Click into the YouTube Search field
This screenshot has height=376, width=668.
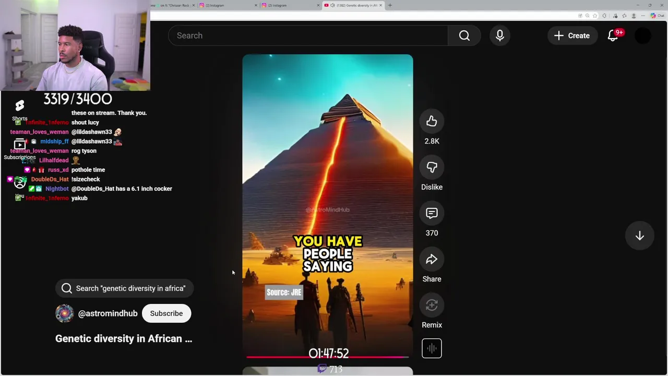click(x=308, y=36)
